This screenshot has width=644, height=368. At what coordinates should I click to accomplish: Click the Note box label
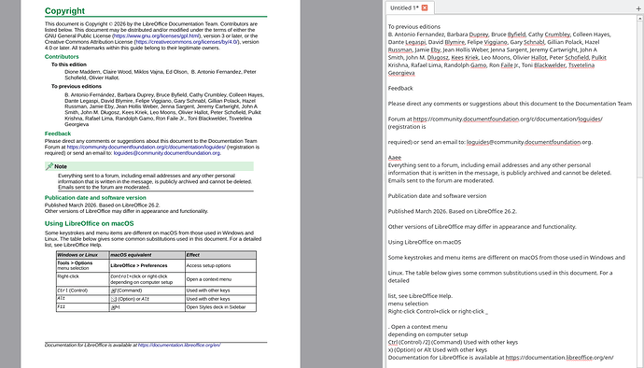pos(61,166)
